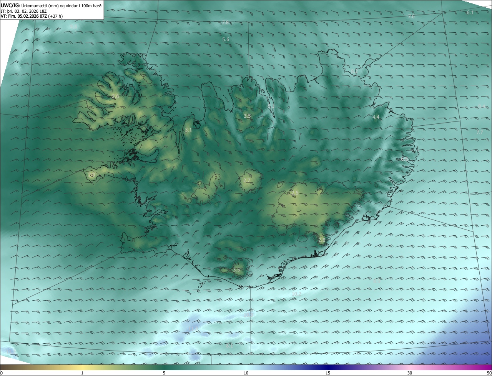Click the title 'Úrkomumætti (mm) og vindur í 100m hæð'

[x=61, y=5]
